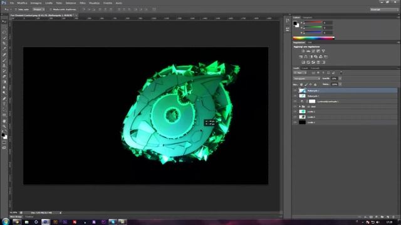Viewport: 401px width, 225px height.
Task: Enable the auto-select checkbox in options bar
Action: (x=16, y=9)
